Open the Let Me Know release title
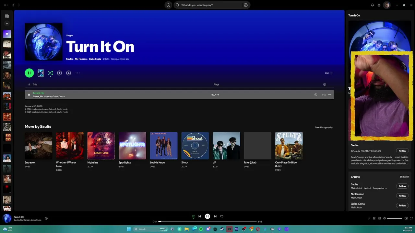This screenshot has width=415, height=233. (158, 162)
